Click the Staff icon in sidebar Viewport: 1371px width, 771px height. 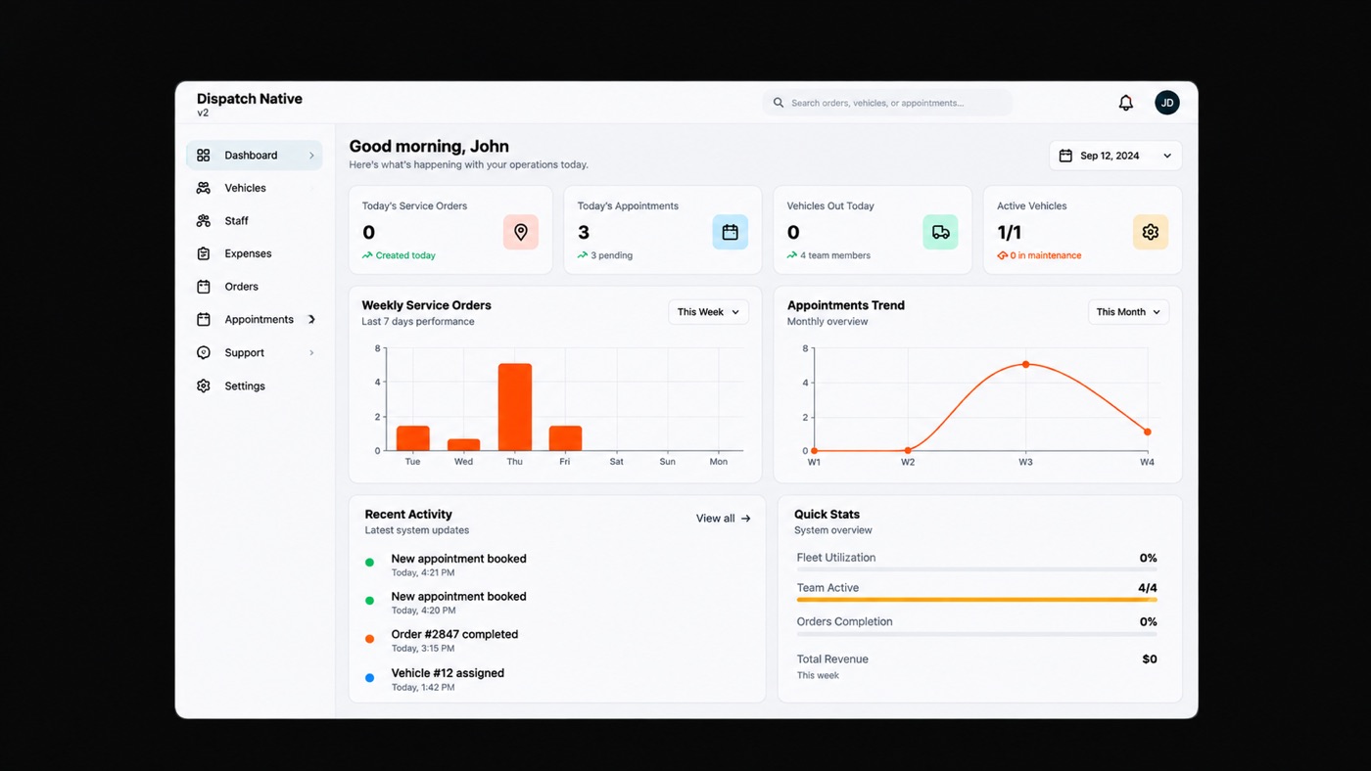click(204, 221)
